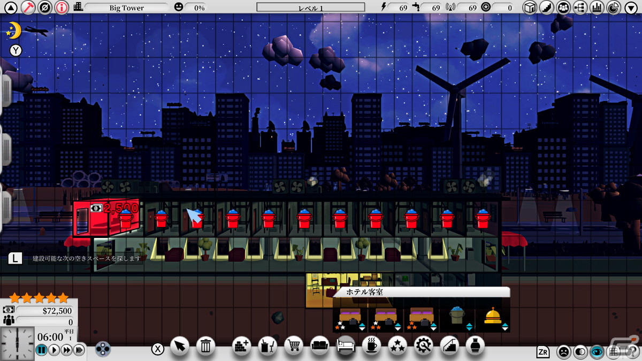Open the red info icon

tap(62, 7)
